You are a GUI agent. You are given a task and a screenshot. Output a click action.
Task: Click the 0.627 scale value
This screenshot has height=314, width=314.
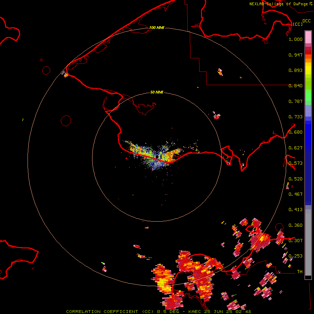click(296, 148)
